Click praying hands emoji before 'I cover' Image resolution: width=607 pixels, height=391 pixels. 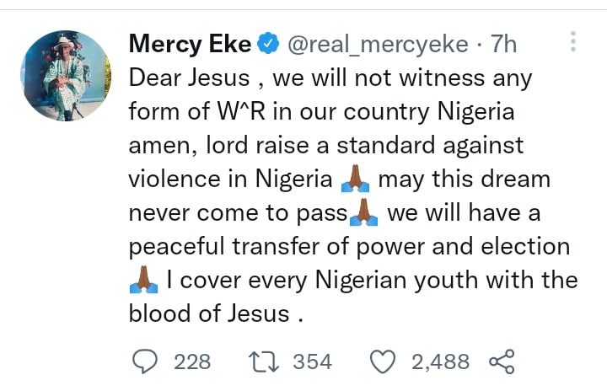pyautogui.click(x=143, y=279)
